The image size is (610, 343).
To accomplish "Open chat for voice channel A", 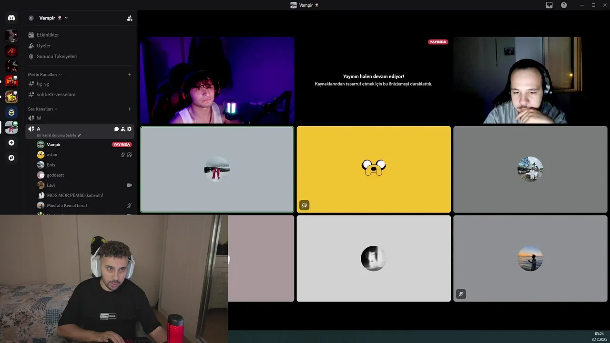I will point(116,129).
